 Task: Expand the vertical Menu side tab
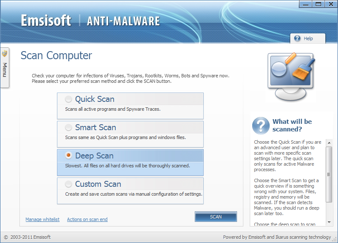click(5, 70)
